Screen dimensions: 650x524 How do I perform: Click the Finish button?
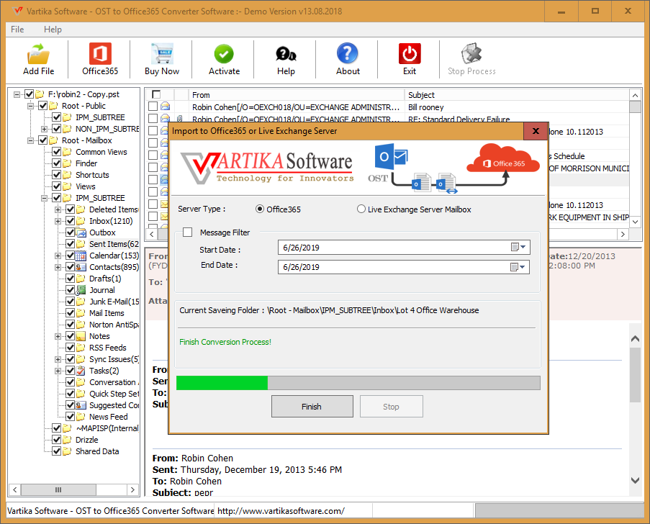click(x=312, y=406)
